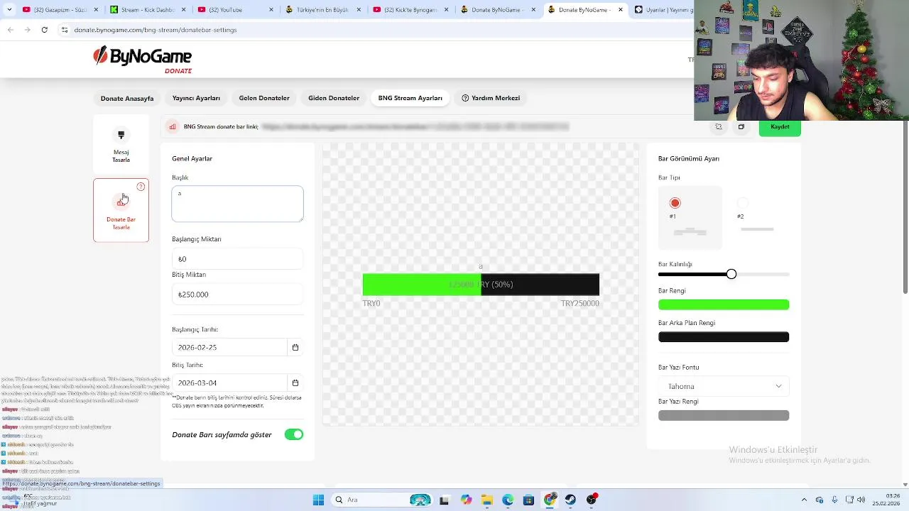The image size is (909, 511).
Task: Click the microphone icon in system tray
Action: click(834, 500)
